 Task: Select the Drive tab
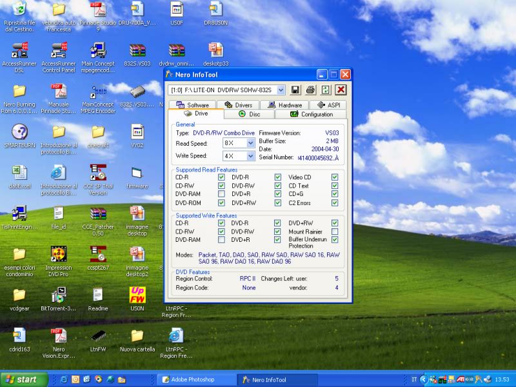pyautogui.click(x=196, y=114)
